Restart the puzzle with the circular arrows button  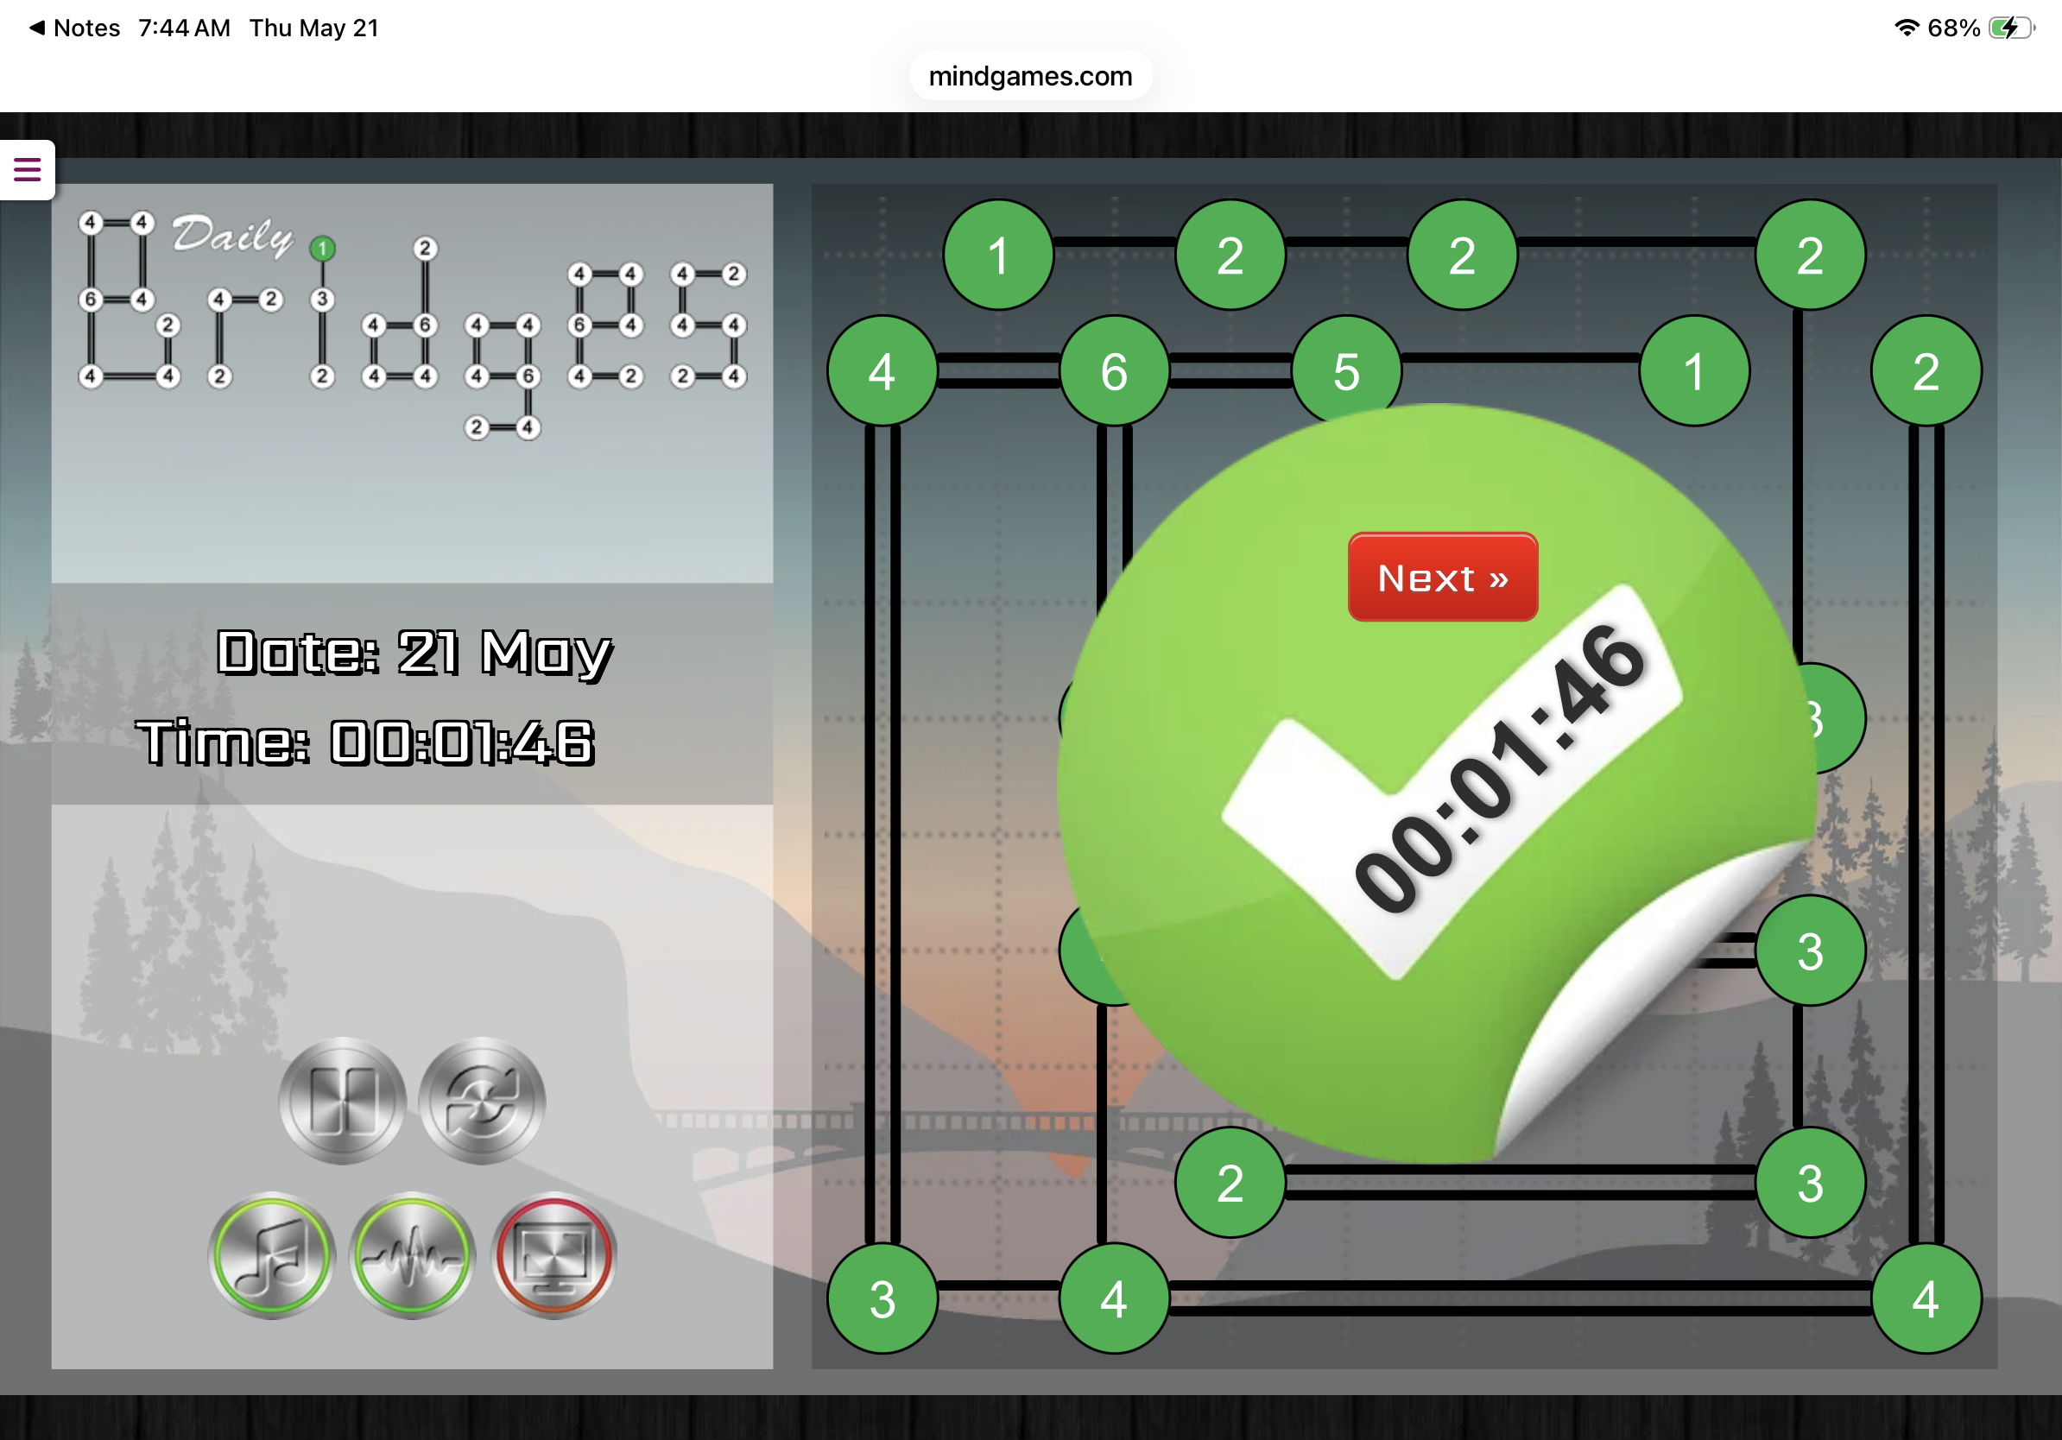click(483, 1101)
